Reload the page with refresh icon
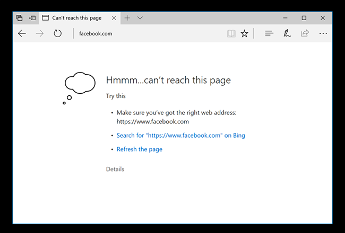Image resolution: width=345 pixels, height=233 pixels. point(58,33)
